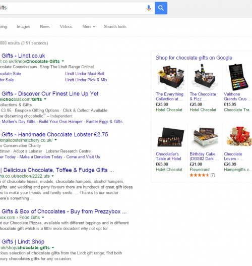
Task: Open Chocolate Lovers hamper image
Action: tap(239, 137)
